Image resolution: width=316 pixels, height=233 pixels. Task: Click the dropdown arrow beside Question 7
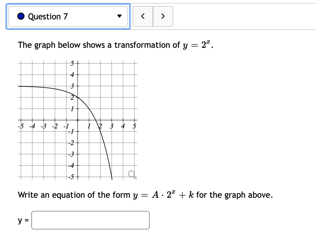coord(119,16)
